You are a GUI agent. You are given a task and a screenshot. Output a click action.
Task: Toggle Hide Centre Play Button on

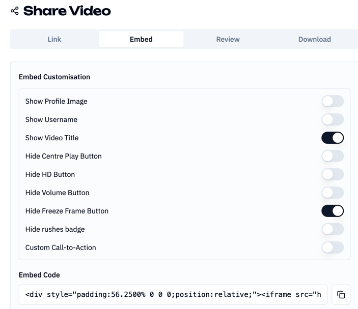pos(333,156)
